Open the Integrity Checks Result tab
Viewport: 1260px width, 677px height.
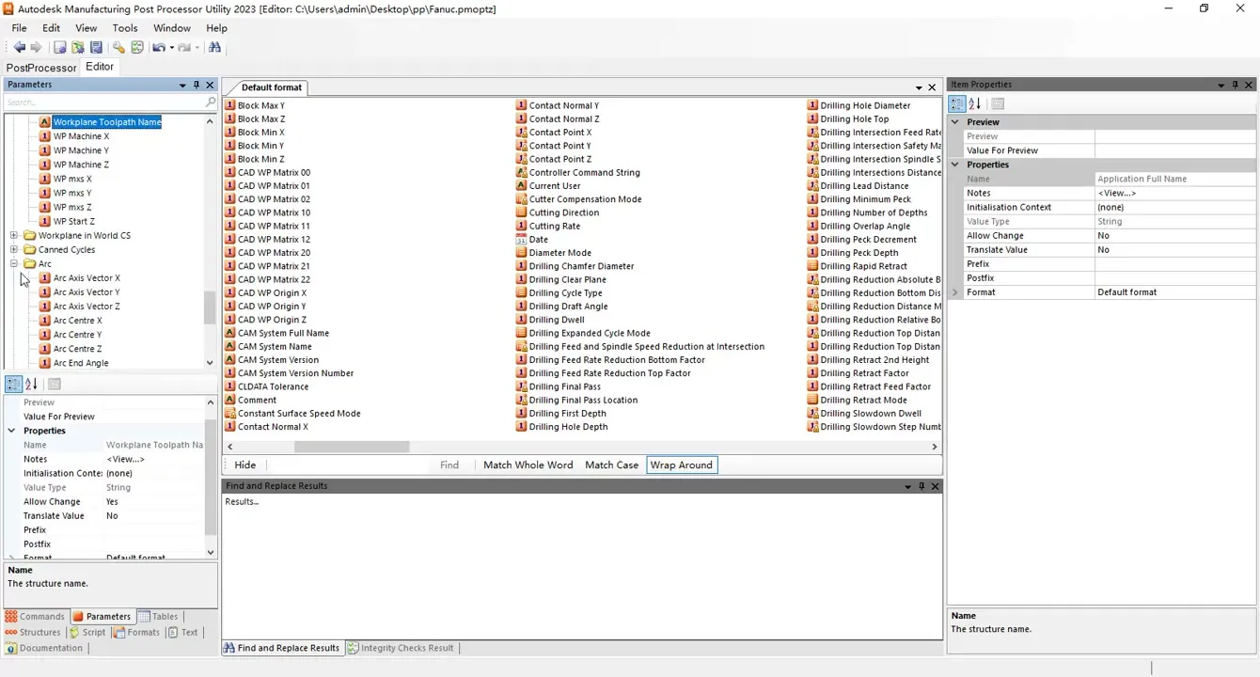[x=401, y=648]
